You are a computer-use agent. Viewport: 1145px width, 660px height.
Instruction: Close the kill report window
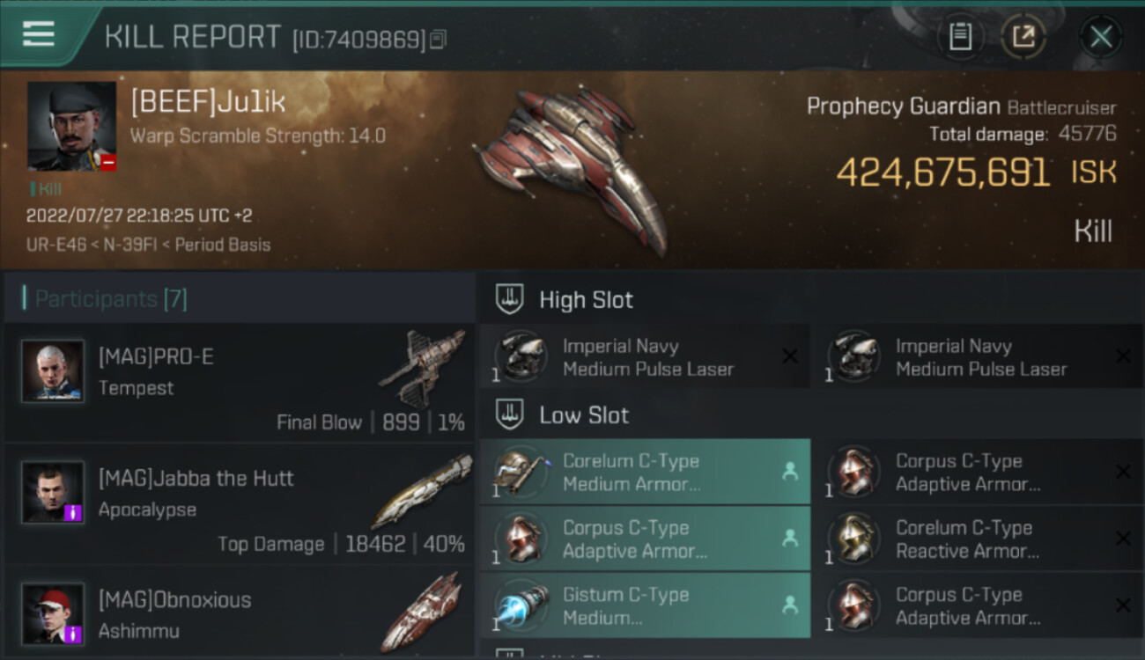click(1101, 37)
